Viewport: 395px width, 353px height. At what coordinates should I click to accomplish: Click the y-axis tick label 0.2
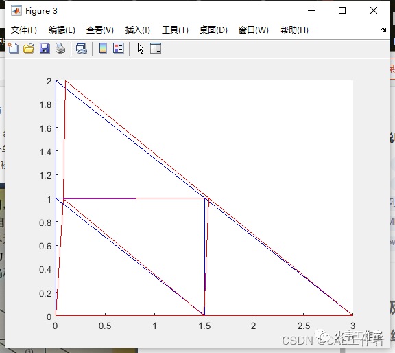point(45,293)
